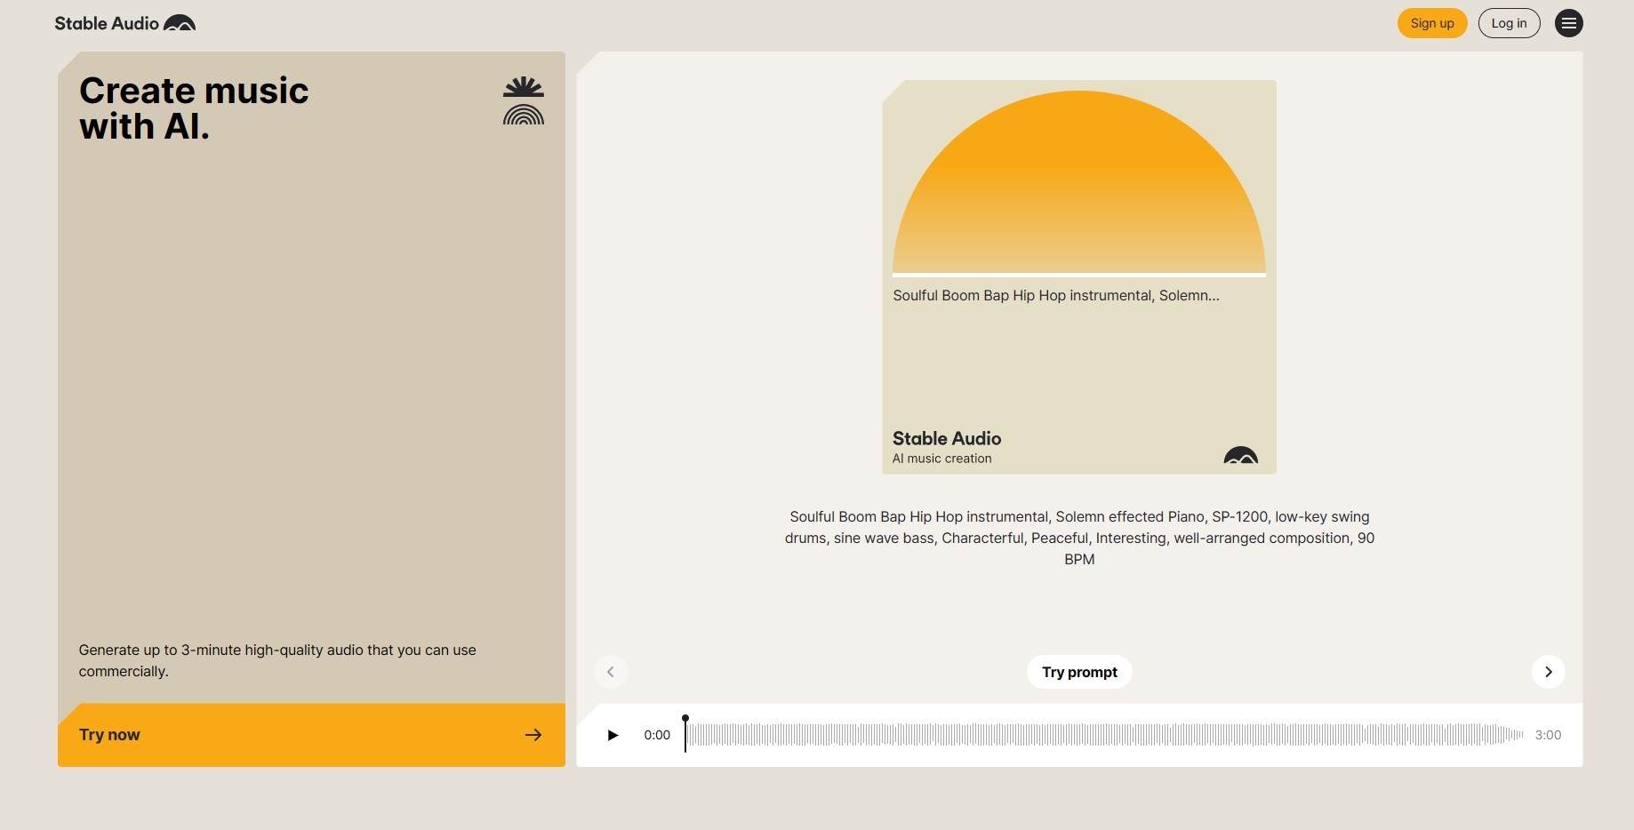Click the 'Stable Audio' title on the album card

click(x=947, y=438)
